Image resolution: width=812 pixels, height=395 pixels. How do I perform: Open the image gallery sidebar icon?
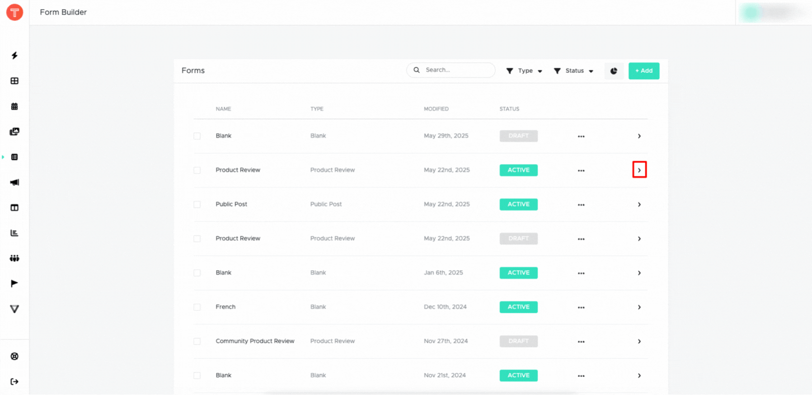(x=14, y=132)
